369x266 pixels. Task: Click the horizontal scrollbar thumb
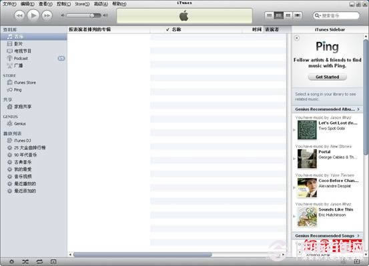point(143,255)
